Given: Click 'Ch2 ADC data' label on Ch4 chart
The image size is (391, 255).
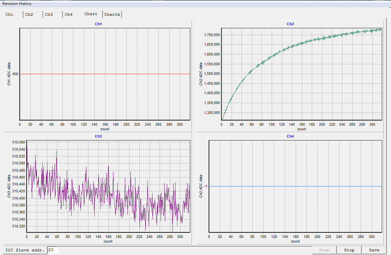Looking at the screenshot, I should tap(201, 186).
